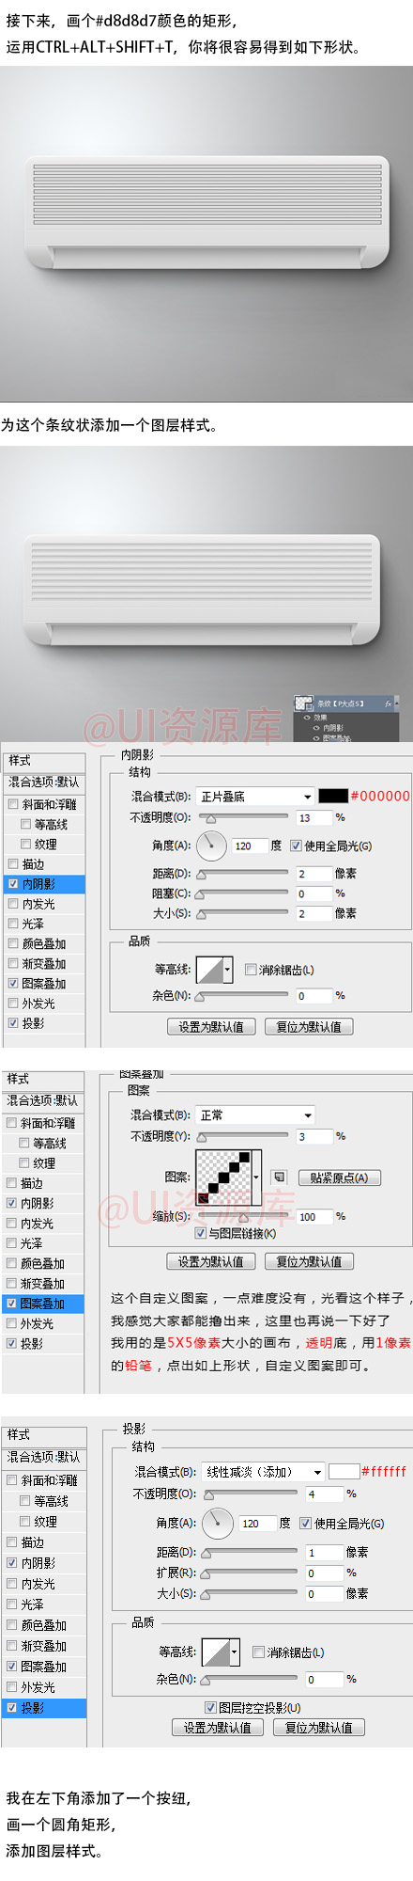Click the black #000000 inner shadow color swatch
Screen dimensions: 413x1881
pos(333,796)
